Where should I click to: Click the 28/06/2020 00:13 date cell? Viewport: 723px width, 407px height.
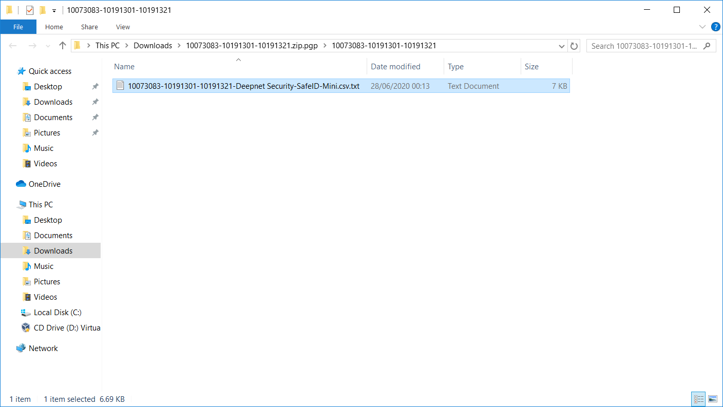point(400,86)
